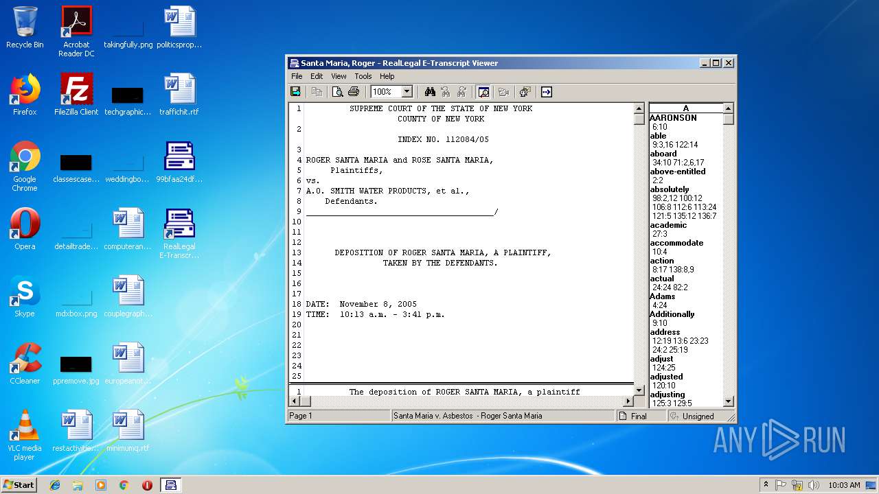The image size is (879, 494).
Task: Click the Print toolbar icon
Action: click(x=354, y=92)
